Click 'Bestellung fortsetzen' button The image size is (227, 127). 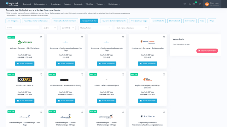(207, 51)
